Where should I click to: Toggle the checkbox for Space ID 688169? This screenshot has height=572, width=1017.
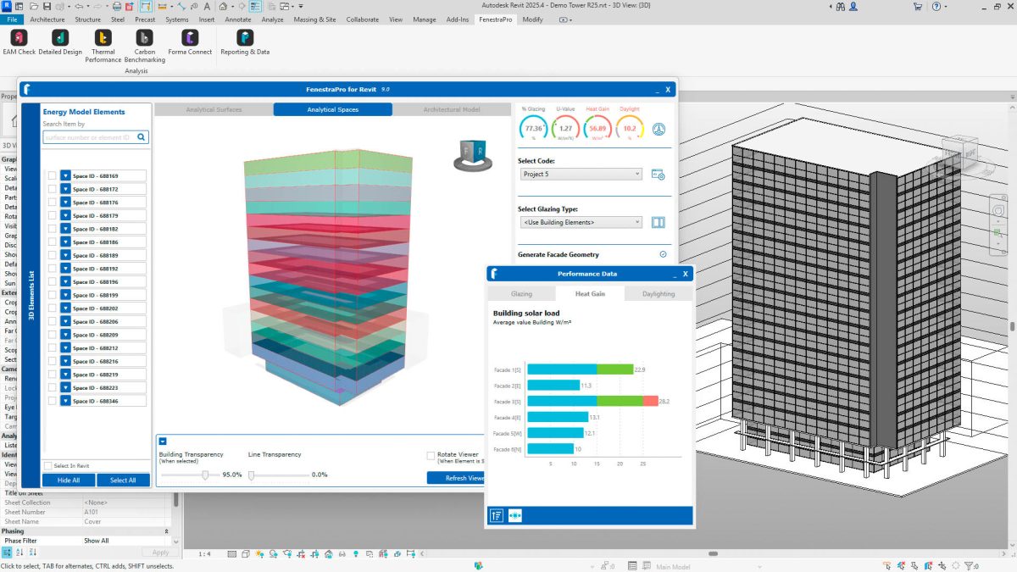(51, 175)
